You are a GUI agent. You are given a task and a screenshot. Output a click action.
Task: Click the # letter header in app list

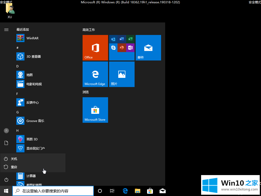[17, 48]
